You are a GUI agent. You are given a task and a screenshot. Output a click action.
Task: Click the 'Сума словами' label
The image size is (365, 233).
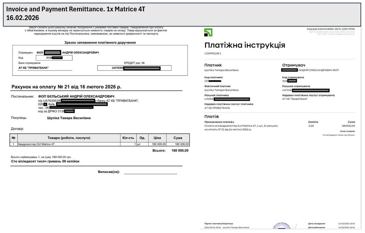[x=348, y=131]
